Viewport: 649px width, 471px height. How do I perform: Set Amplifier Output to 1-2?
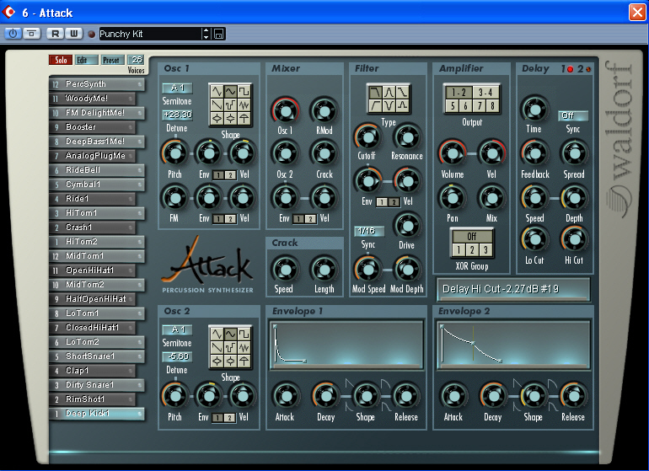459,93
